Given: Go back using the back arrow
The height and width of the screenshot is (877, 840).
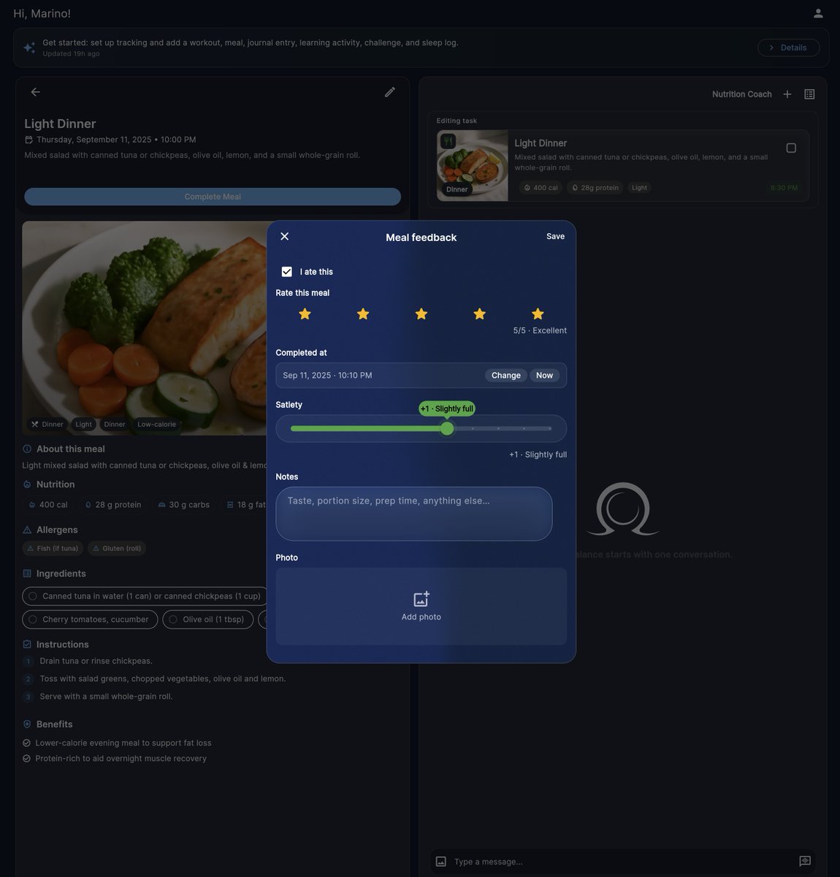Looking at the screenshot, I should click(35, 91).
